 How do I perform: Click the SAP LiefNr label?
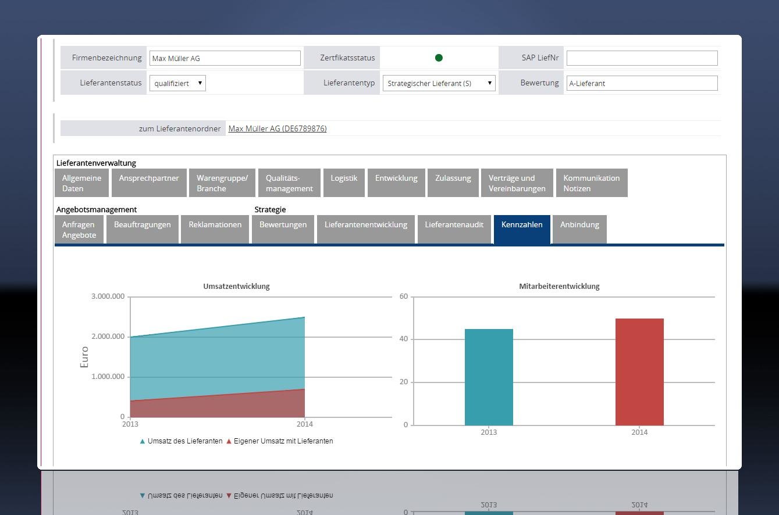tap(540, 58)
